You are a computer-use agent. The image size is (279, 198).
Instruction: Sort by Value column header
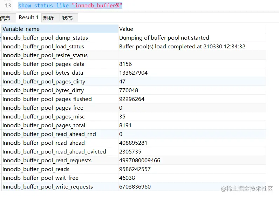tap(192, 29)
